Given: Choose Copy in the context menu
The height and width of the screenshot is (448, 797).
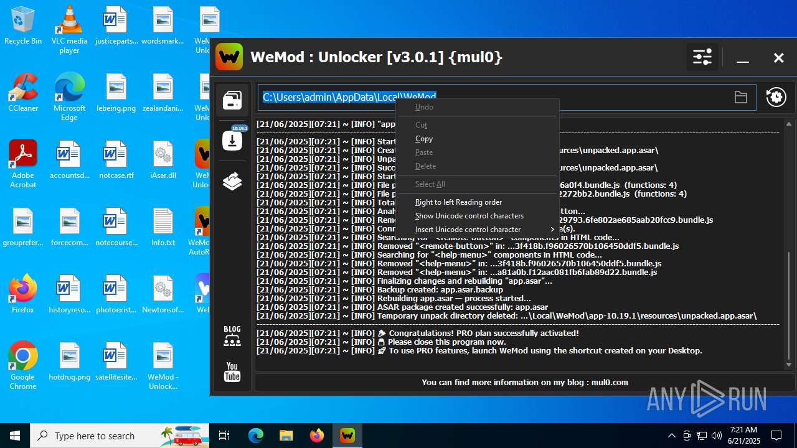Looking at the screenshot, I should pos(478,139).
